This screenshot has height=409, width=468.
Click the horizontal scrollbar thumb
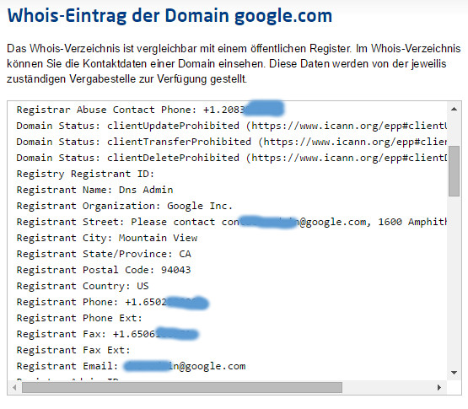pyautogui.click(x=182, y=387)
